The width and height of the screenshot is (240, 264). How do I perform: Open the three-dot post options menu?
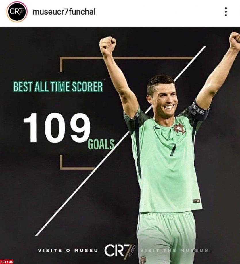226,12
